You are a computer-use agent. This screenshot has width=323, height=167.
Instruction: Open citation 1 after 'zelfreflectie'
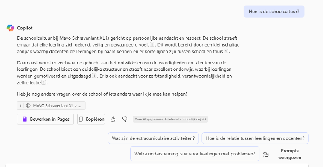pos(44,82)
